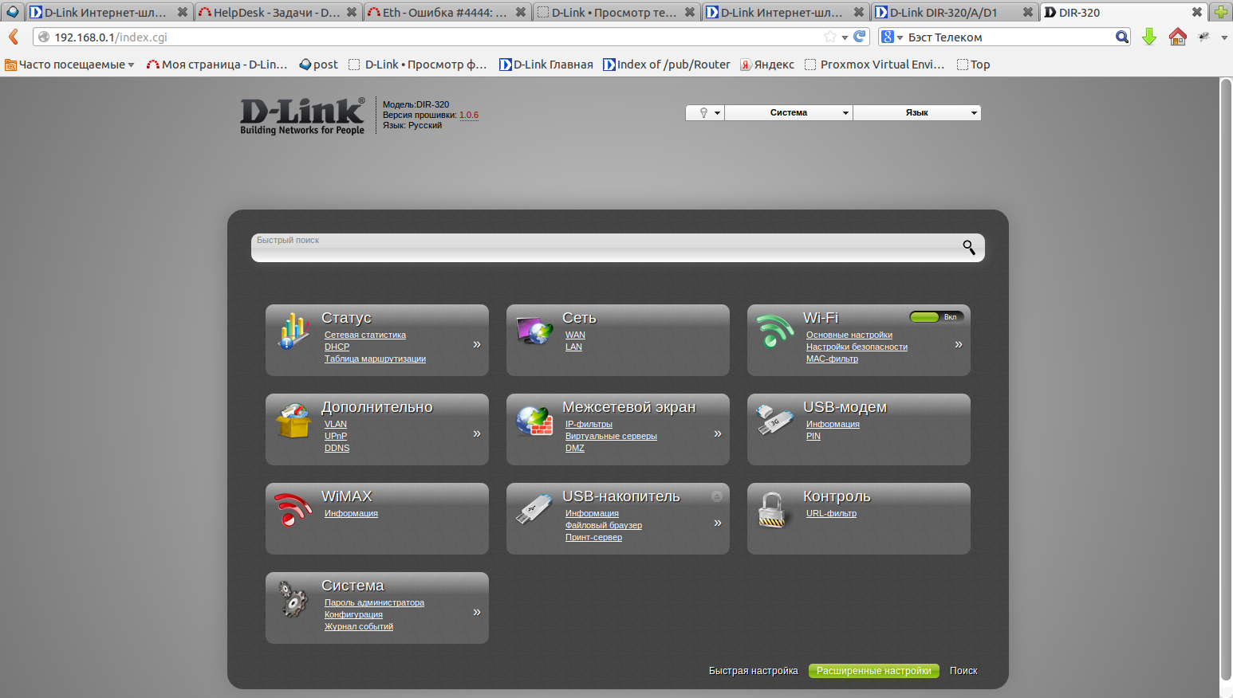1233x698 pixels.
Task: Open the Система top dropdown menu
Action: (789, 113)
